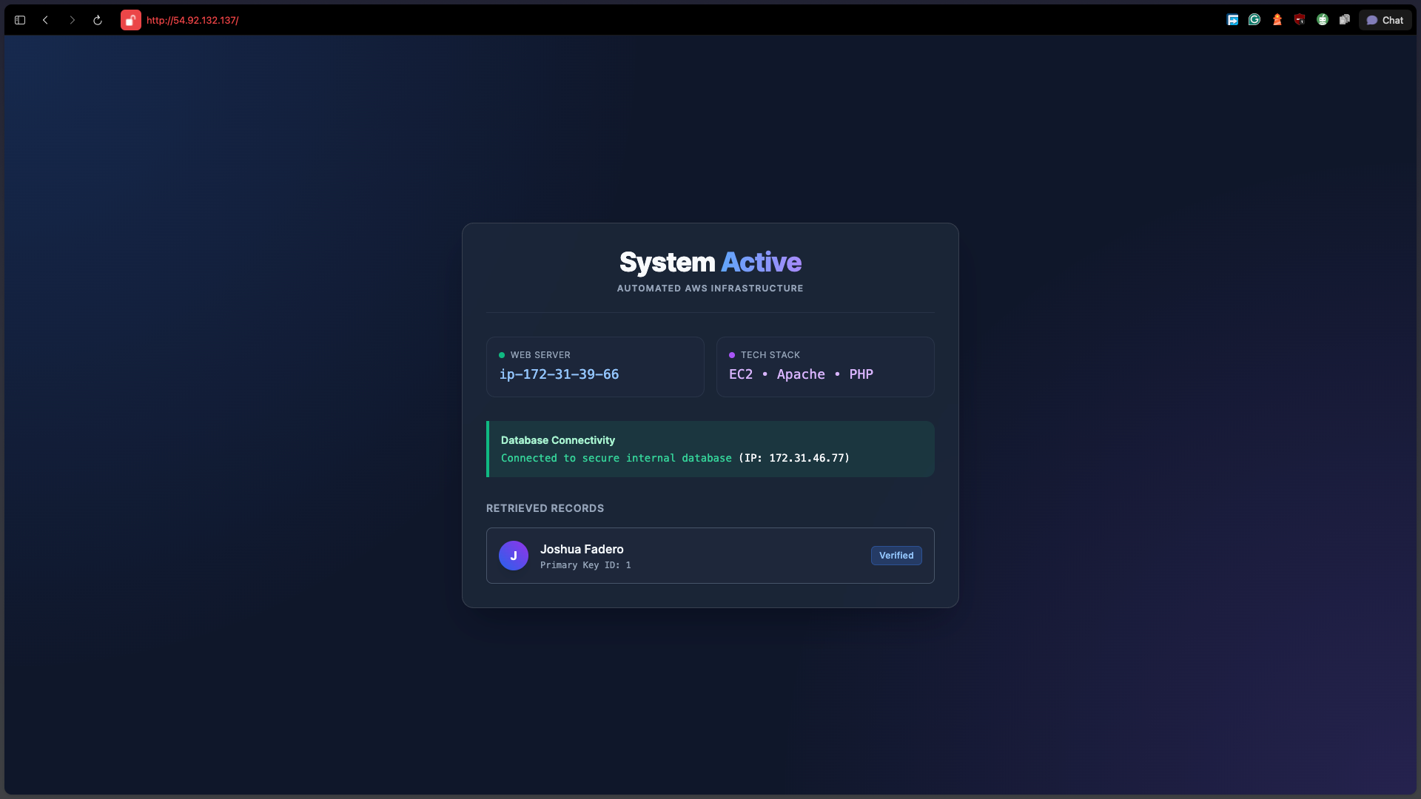
Task: Click the purple dot beside TECH STACK
Action: 732,355
